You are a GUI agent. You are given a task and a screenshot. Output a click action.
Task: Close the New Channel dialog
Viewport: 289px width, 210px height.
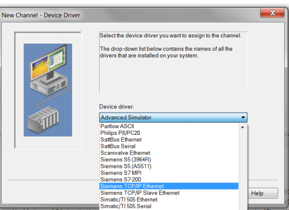click(x=272, y=13)
